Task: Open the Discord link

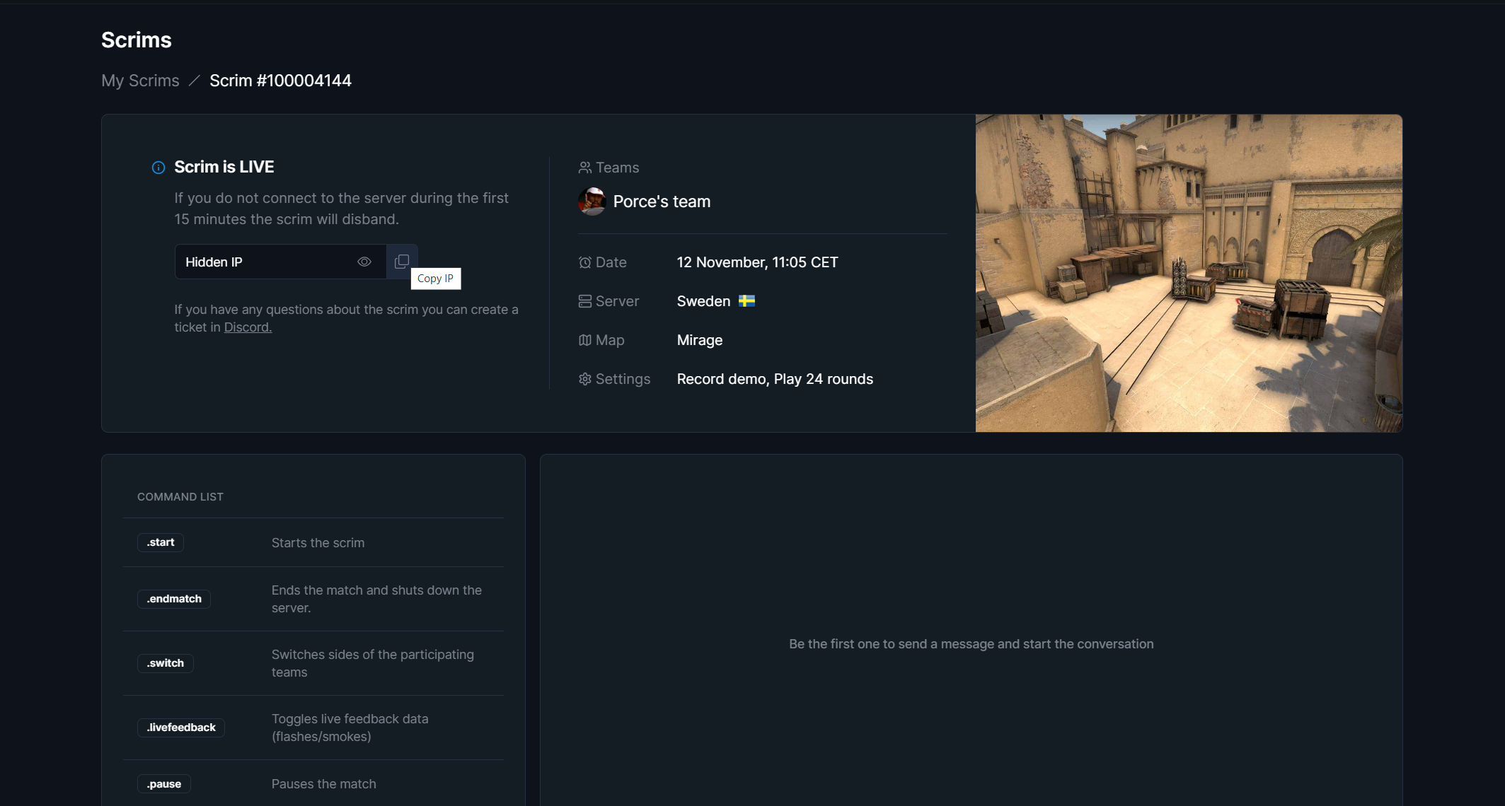Action: click(x=248, y=327)
